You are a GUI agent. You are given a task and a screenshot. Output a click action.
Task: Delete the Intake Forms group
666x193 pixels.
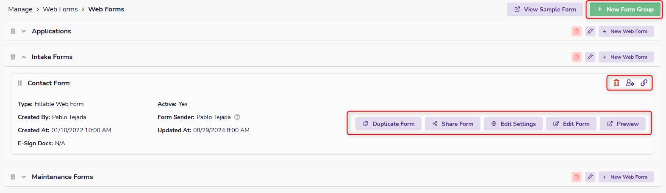tap(577, 57)
